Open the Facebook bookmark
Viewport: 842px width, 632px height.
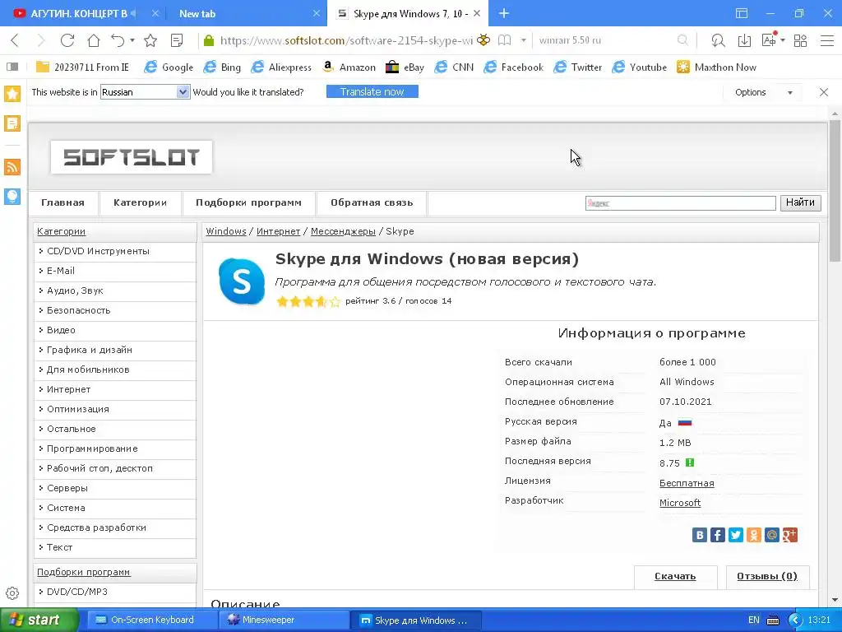tap(513, 67)
